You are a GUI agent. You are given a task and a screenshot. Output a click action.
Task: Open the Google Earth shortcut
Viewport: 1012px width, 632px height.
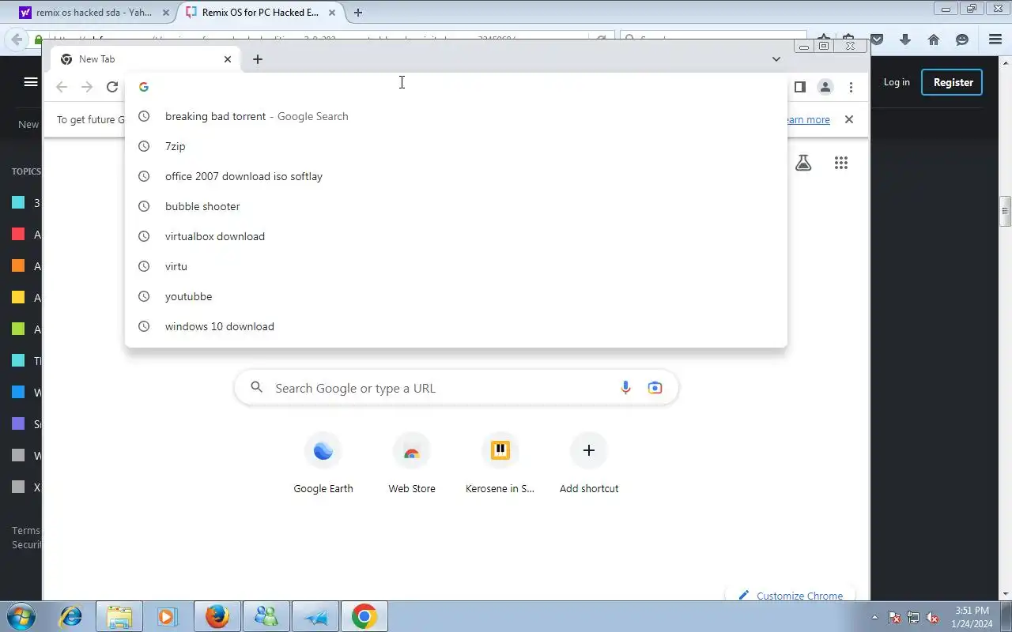(323, 464)
